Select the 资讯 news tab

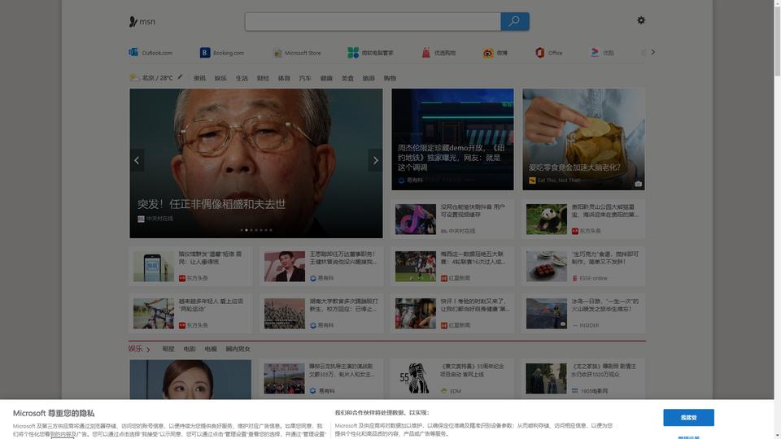(200, 78)
